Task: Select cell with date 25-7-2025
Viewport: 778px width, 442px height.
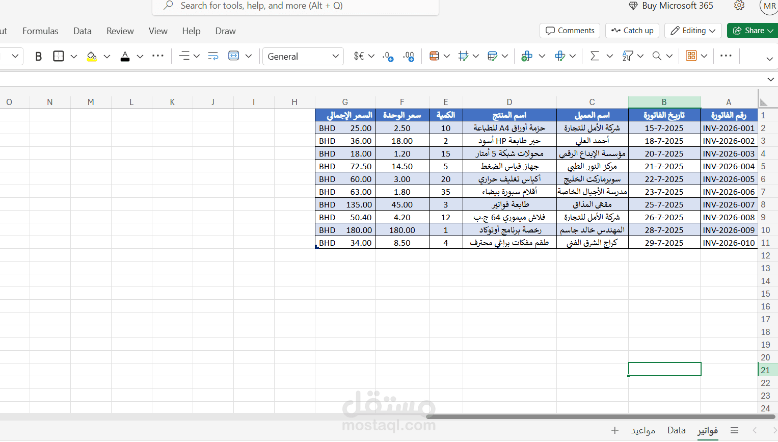Action: point(664,204)
